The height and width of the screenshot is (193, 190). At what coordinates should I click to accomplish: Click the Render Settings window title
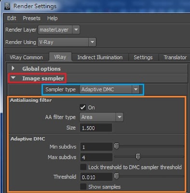35,6
